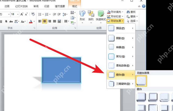Image resolution: width=173 pixels, height=111 pixels.
Task: Toggle distributed alignment
Action: [x=59, y=21]
